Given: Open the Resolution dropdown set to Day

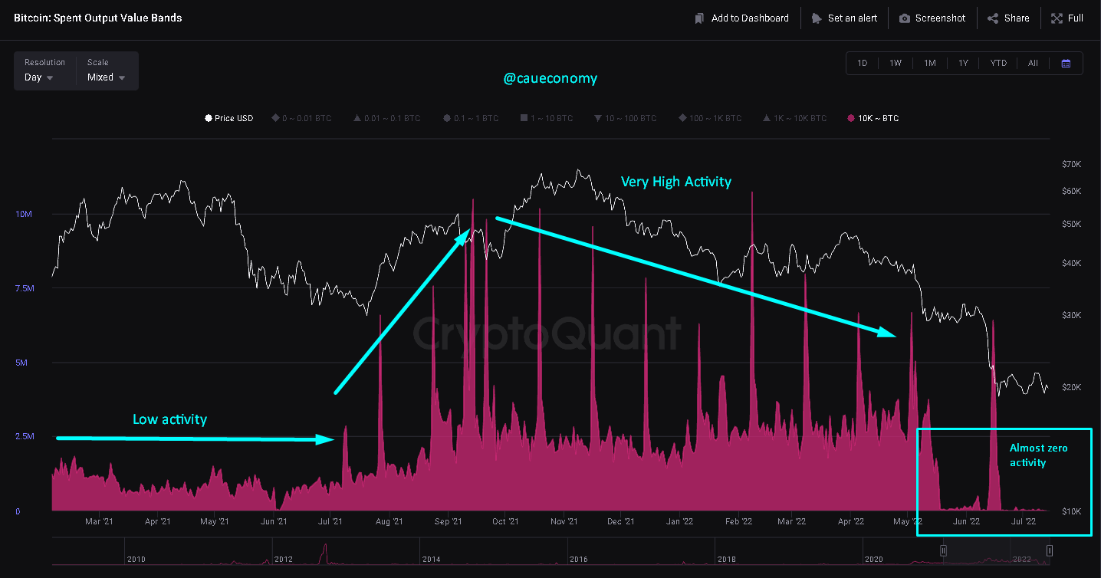Looking at the screenshot, I should [x=38, y=77].
